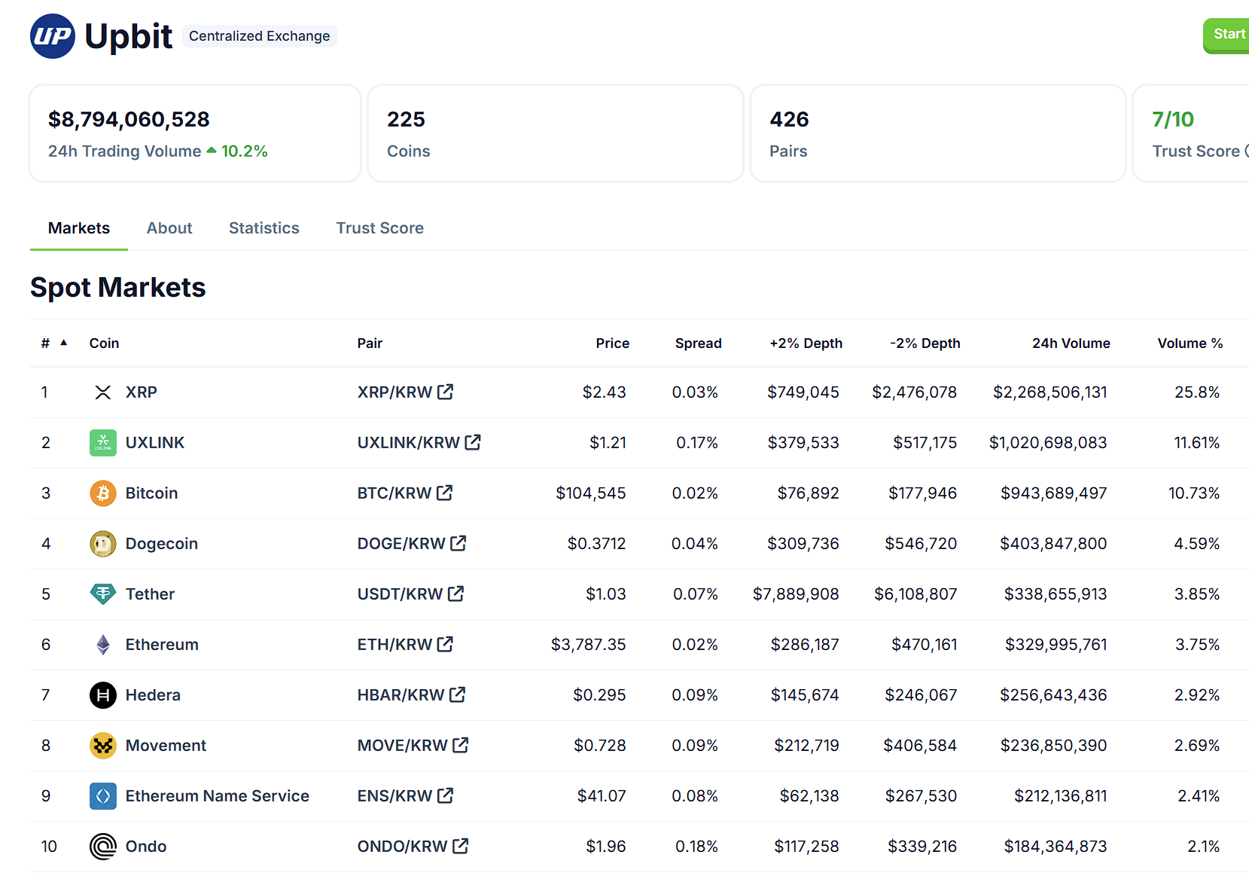Image resolution: width=1249 pixels, height=873 pixels.
Task: Sort table by Spread column header
Action: click(x=699, y=343)
